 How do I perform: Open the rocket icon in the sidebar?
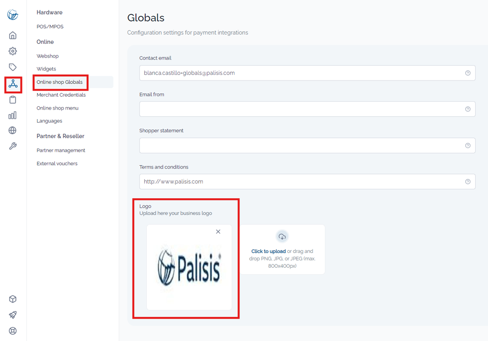tap(13, 315)
